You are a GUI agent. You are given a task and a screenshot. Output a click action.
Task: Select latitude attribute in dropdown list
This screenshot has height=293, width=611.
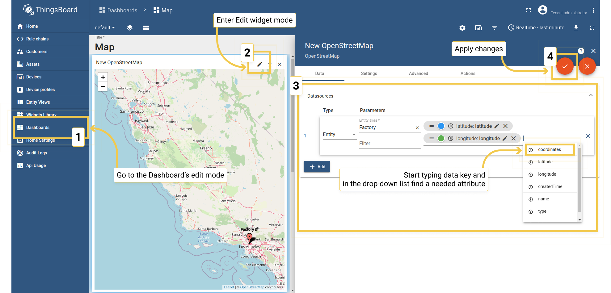click(550, 162)
